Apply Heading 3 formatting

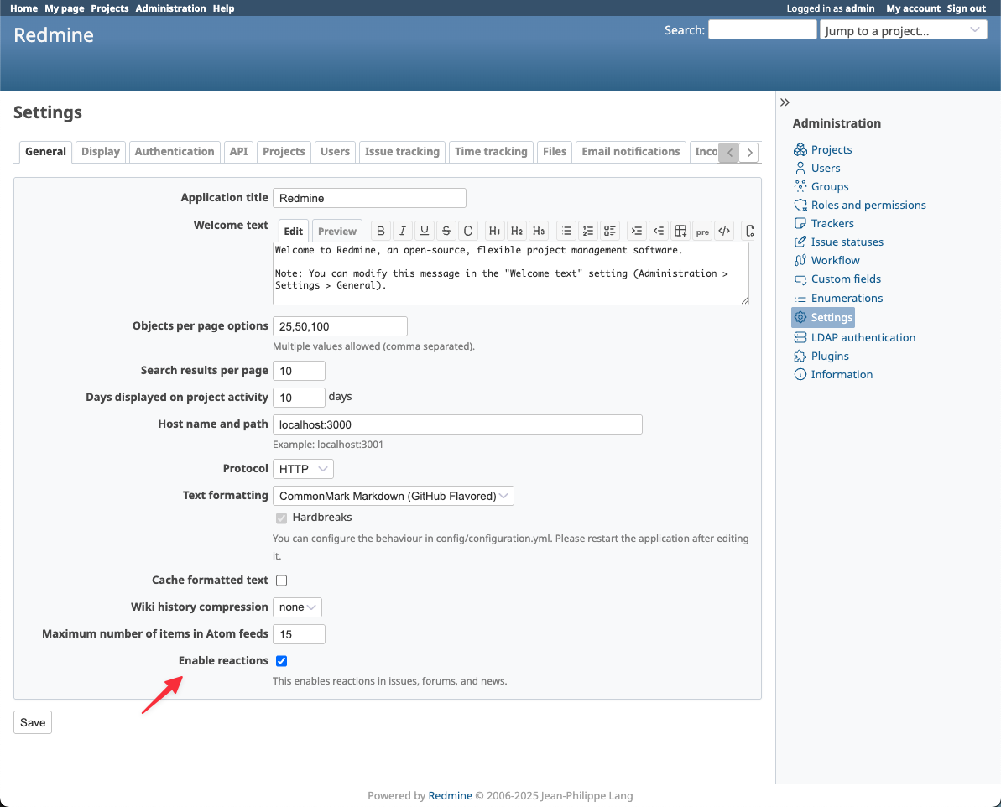539,231
